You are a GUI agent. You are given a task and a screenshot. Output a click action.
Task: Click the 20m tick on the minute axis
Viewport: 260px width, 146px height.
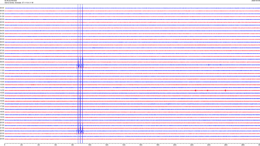tap(175, 145)
